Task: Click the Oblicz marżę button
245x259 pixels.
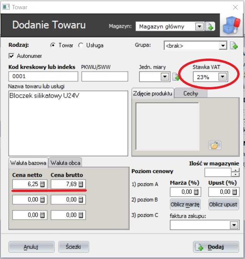Action: (x=185, y=205)
